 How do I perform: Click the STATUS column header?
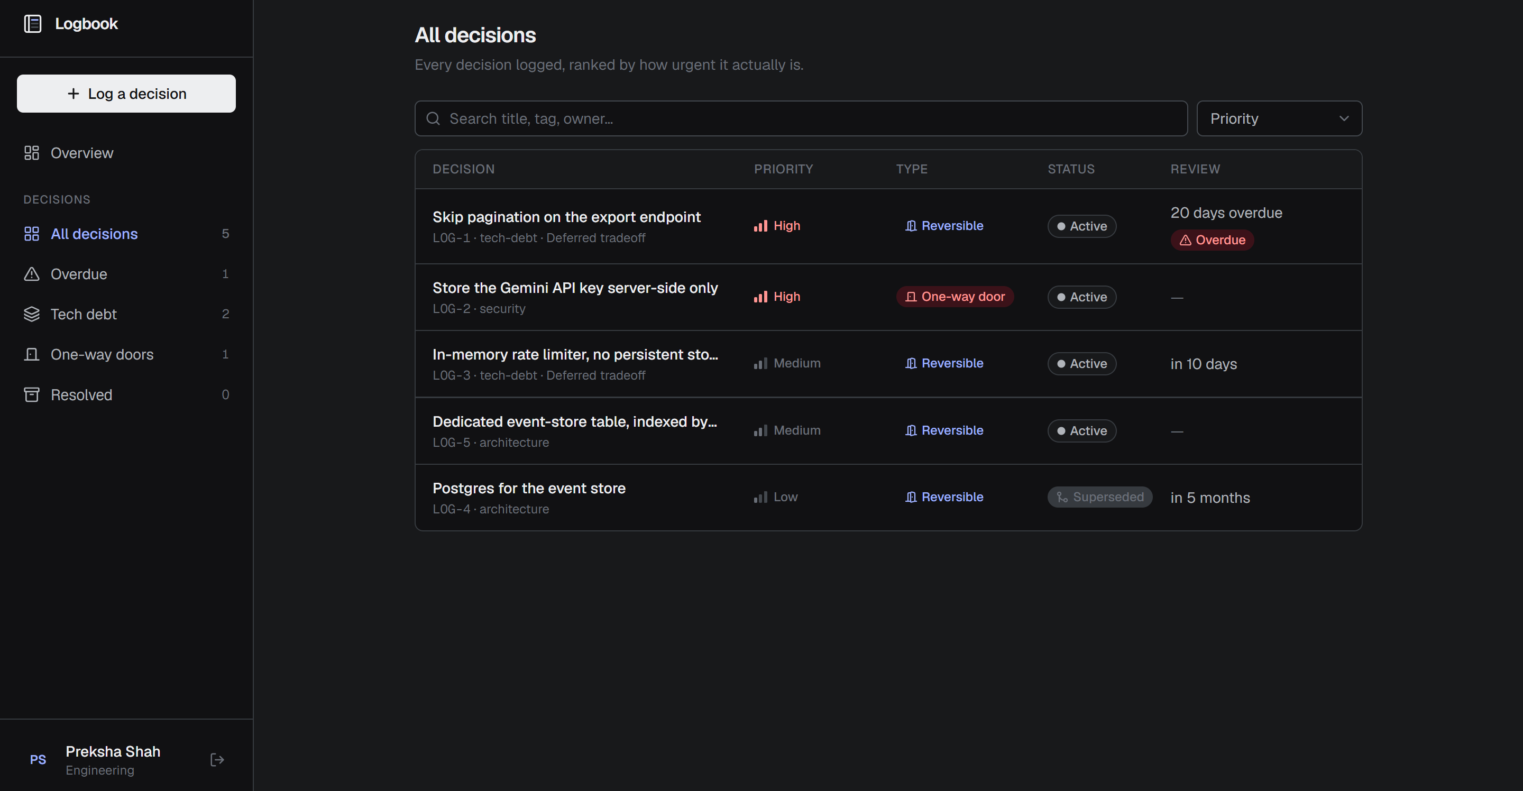pos(1071,169)
